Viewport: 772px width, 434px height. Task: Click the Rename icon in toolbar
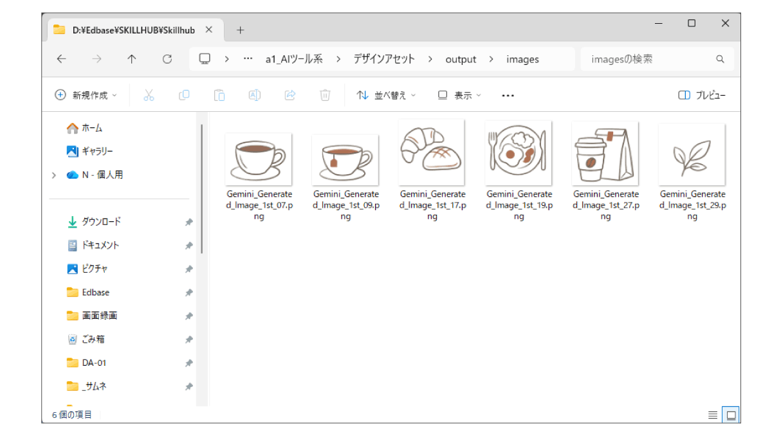pyautogui.click(x=255, y=95)
